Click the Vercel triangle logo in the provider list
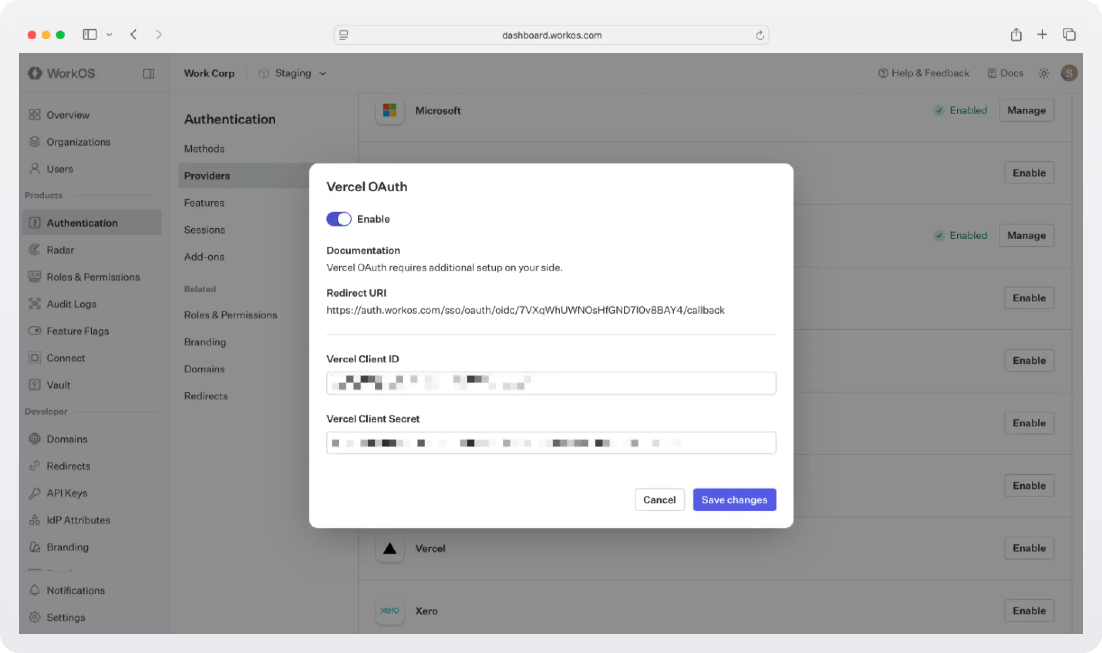The width and height of the screenshot is (1102, 653). 389,549
